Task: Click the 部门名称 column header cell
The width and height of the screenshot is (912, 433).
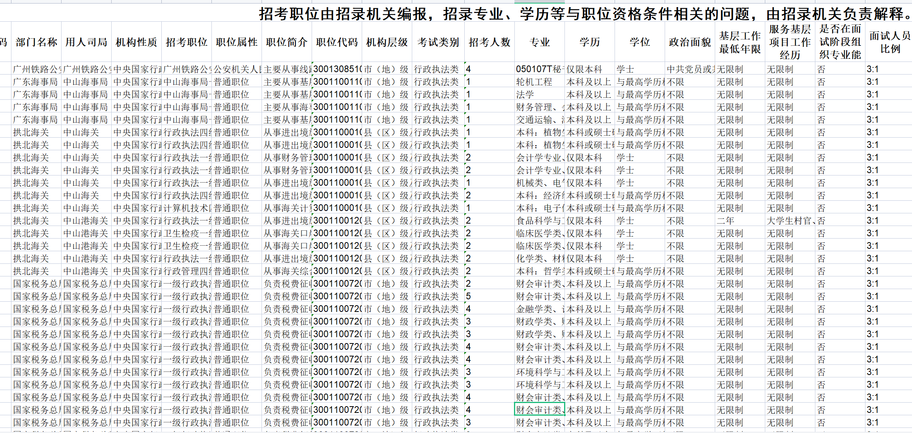Action: [x=36, y=42]
